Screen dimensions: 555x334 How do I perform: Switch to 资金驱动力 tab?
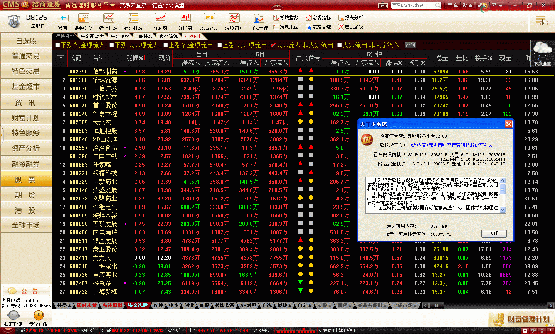pos(92,37)
